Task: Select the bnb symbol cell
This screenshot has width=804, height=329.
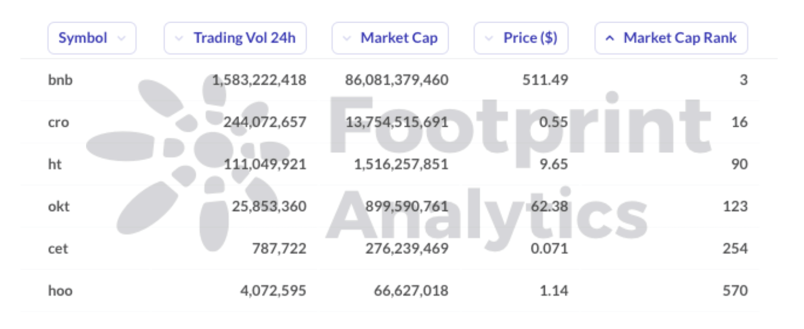Action: 60,80
